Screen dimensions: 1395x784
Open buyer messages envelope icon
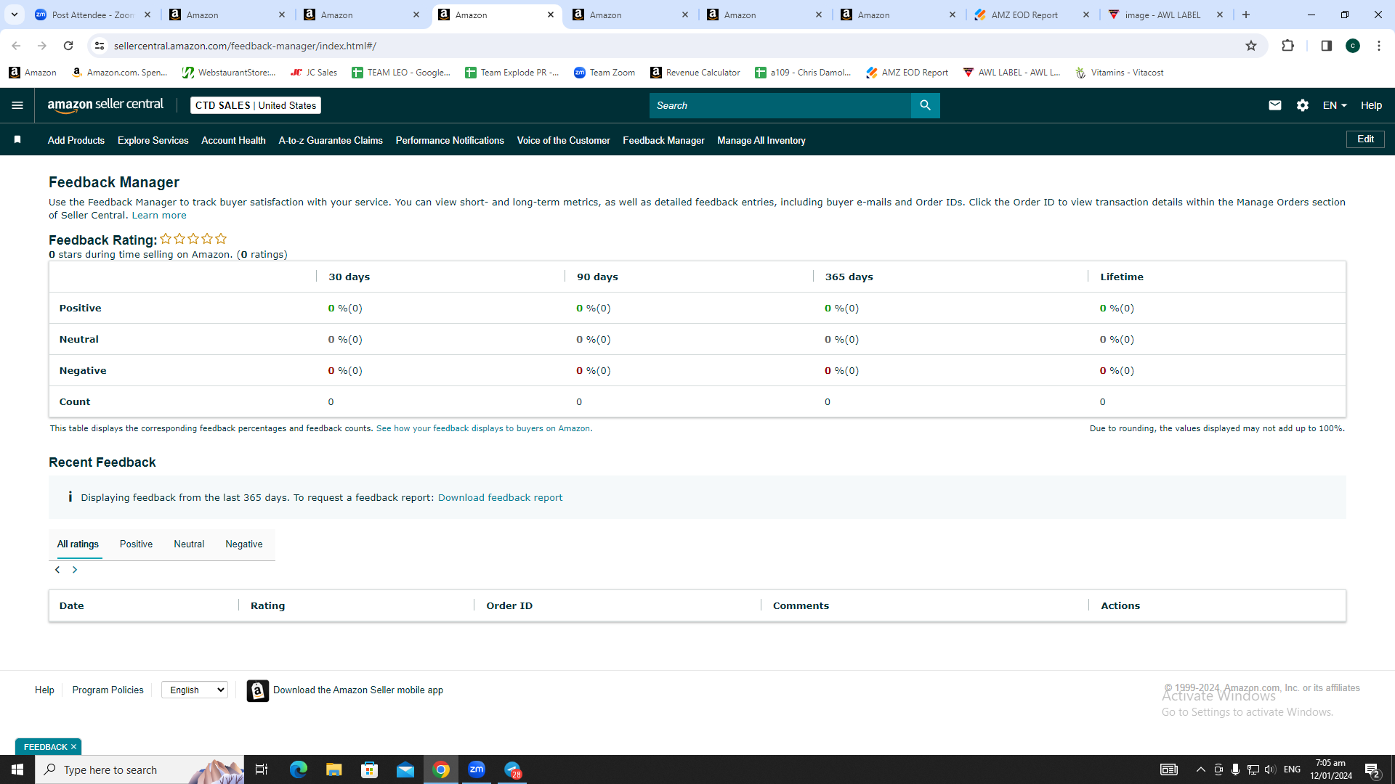(1274, 105)
